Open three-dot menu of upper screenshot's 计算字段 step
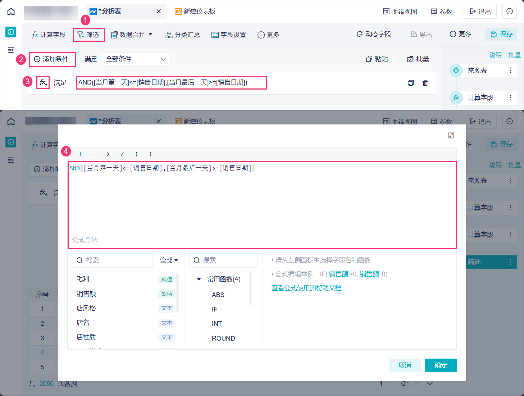 coord(510,98)
